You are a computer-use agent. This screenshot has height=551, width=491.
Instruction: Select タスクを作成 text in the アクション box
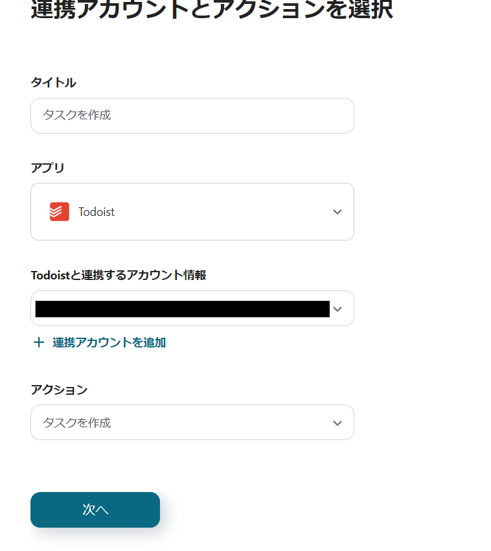76,423
